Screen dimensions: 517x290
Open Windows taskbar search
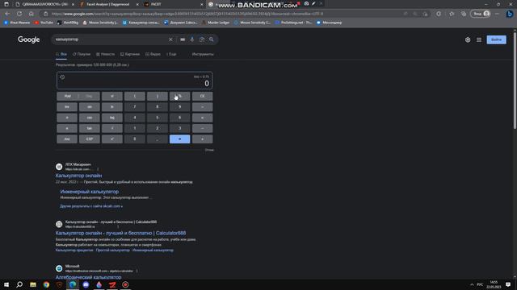pos(19,284)
